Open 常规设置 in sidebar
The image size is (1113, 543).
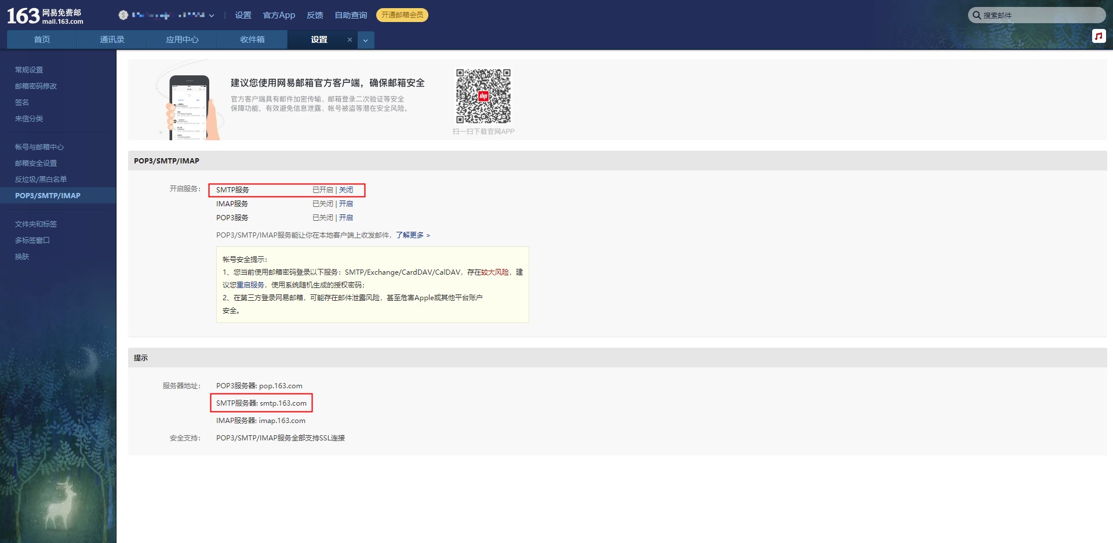29,70
